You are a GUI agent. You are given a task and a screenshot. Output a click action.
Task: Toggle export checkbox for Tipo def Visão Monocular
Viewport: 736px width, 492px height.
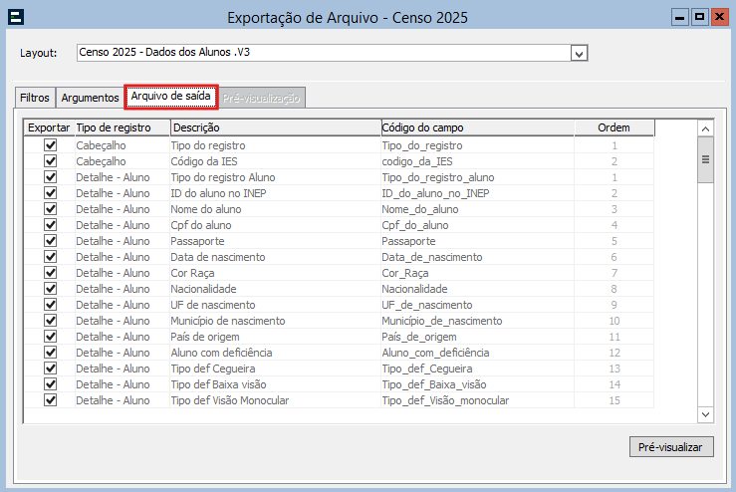point(50,400)
